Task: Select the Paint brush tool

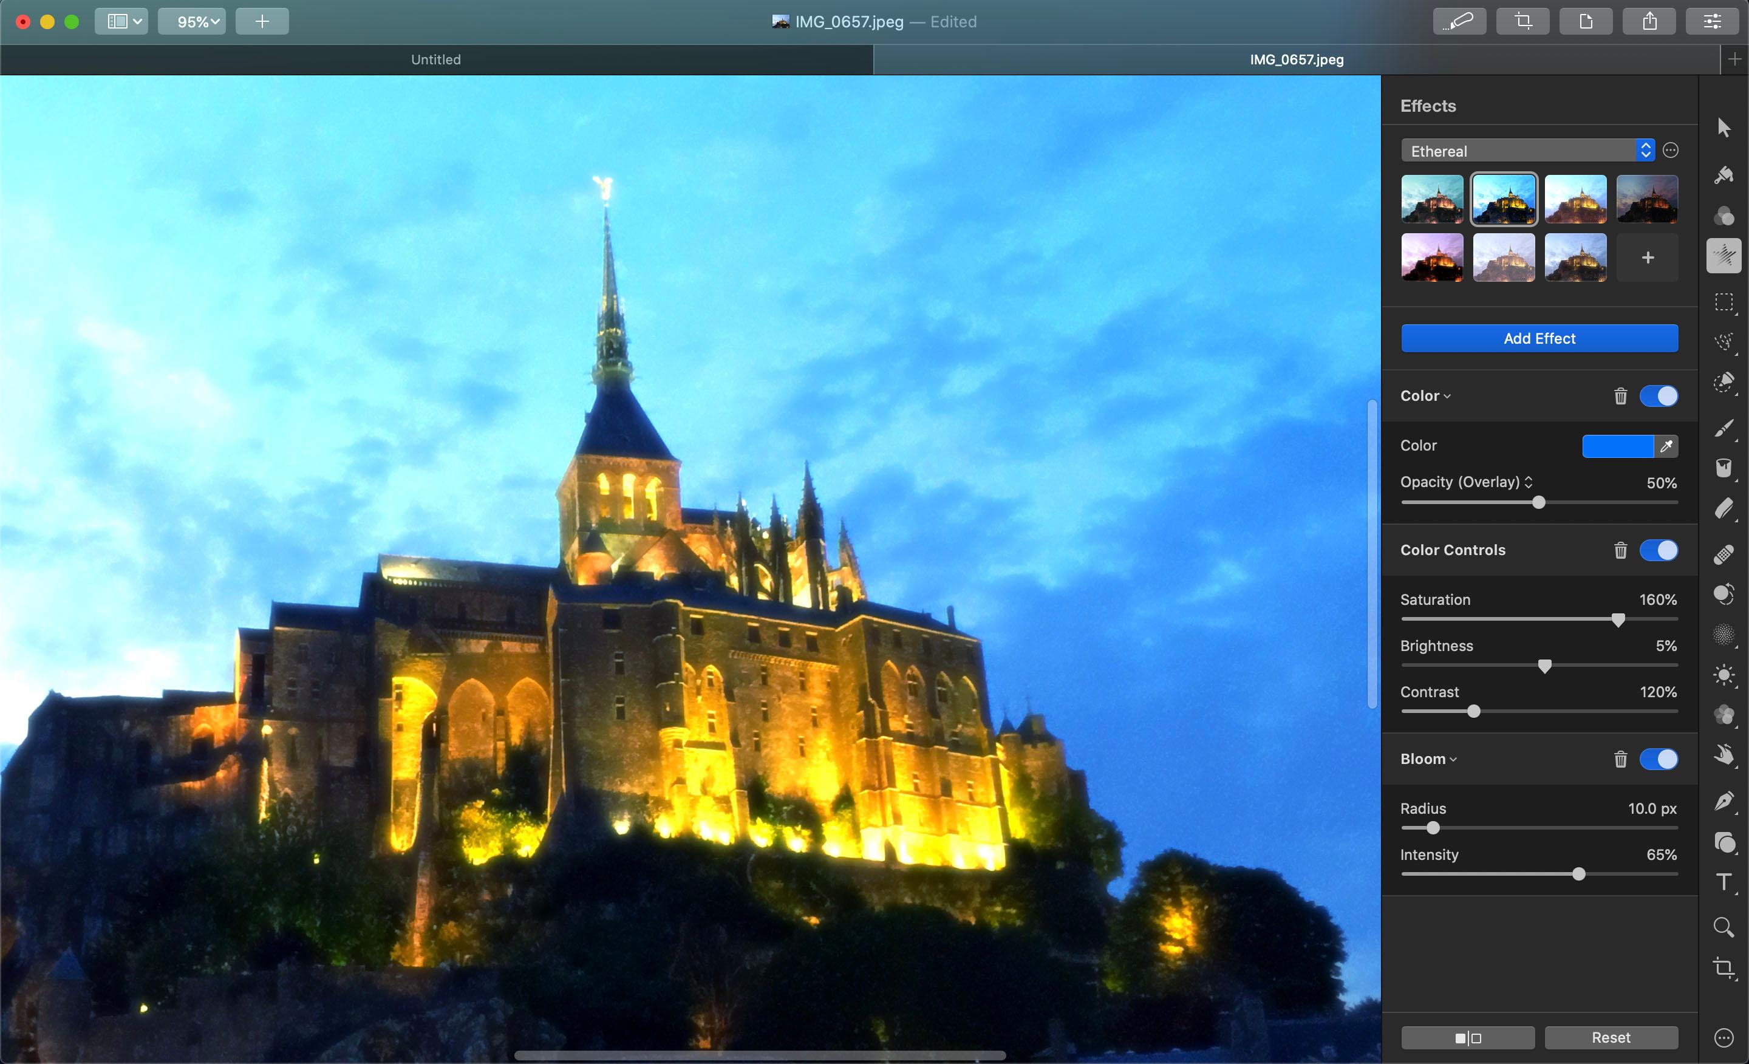Action: pos(1723,428)
